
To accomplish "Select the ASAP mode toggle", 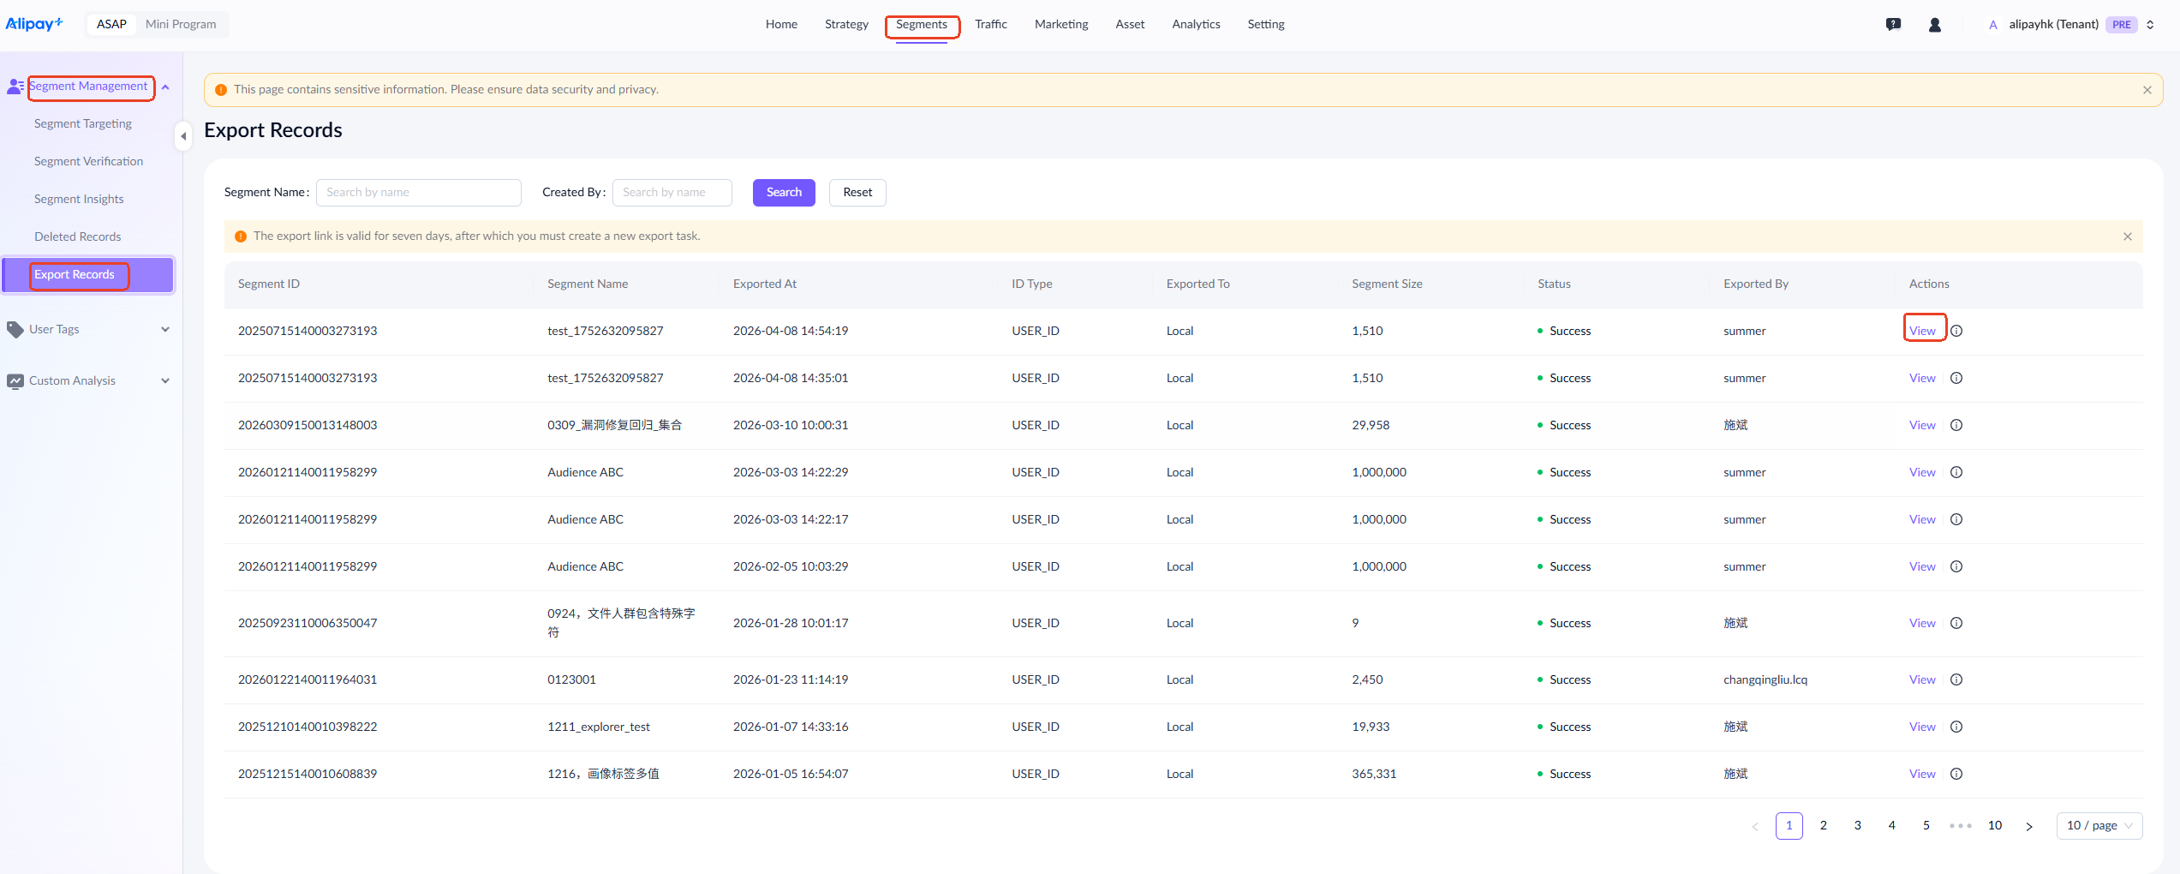I will click(x=111, y=24).
